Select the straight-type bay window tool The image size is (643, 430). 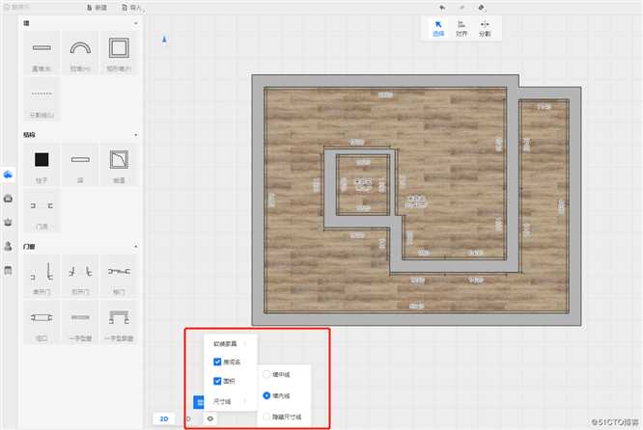(119, 322)
